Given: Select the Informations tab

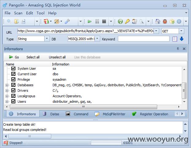Looking at the screenshot, I should click(x=23, y=114).
